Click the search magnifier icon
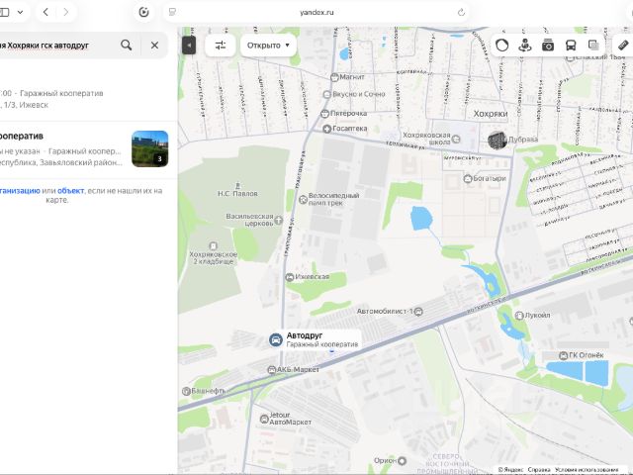 (126, 46)
